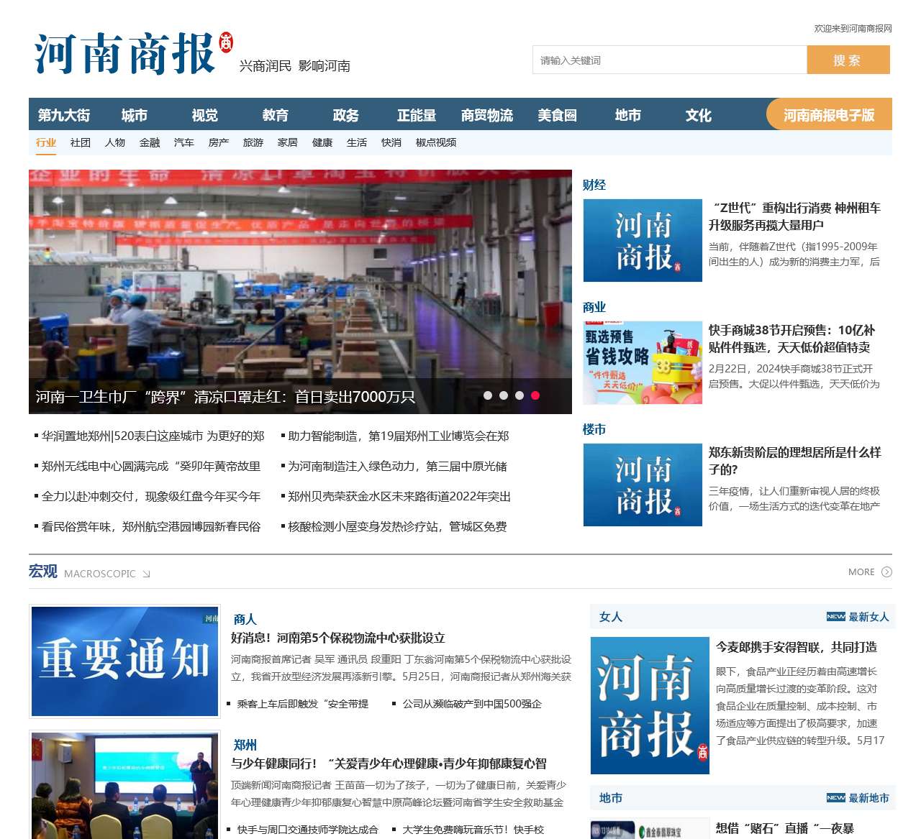Viewport: 921px width, 839px height.
Task: Select the 家居 sub-category
Action: [288, 142]
